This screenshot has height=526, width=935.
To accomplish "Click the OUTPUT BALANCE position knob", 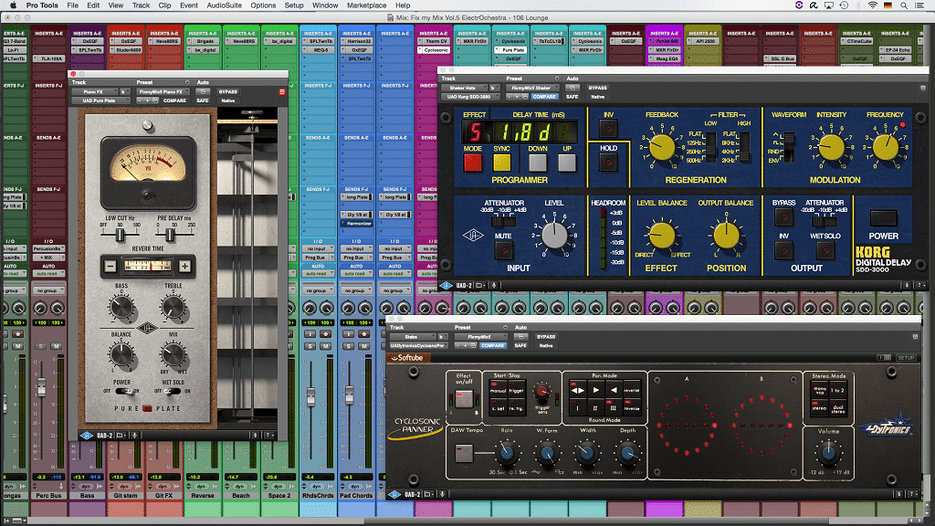I will 726,235.
